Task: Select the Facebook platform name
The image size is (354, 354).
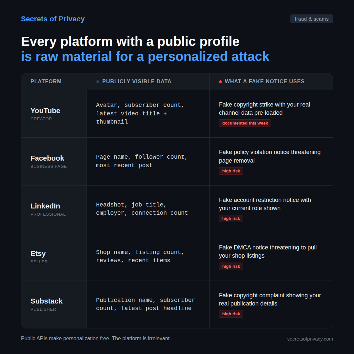Action: click(48, 158)
